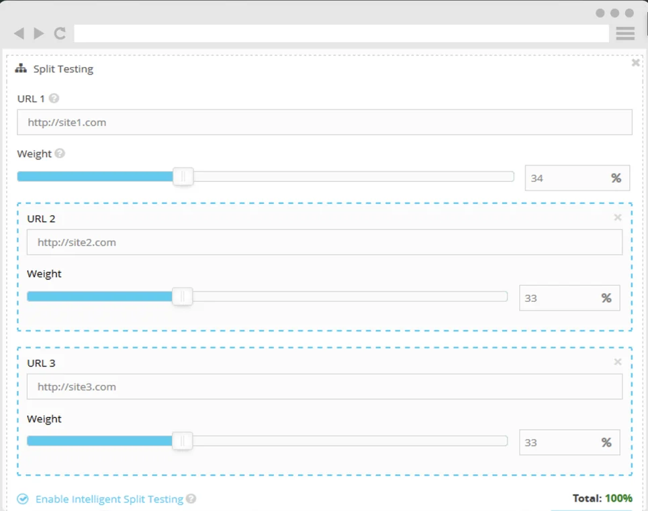648x511 pixels.
Task: Click the URL 1 weight percent field
Action: pyautogui.click(x=566, y=178)
